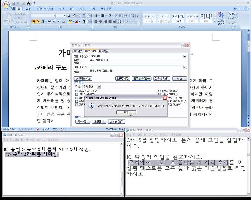This screenshot has width=251, height=200.
Task: Expand Replace with field dropdown
Action: point(185,67)
